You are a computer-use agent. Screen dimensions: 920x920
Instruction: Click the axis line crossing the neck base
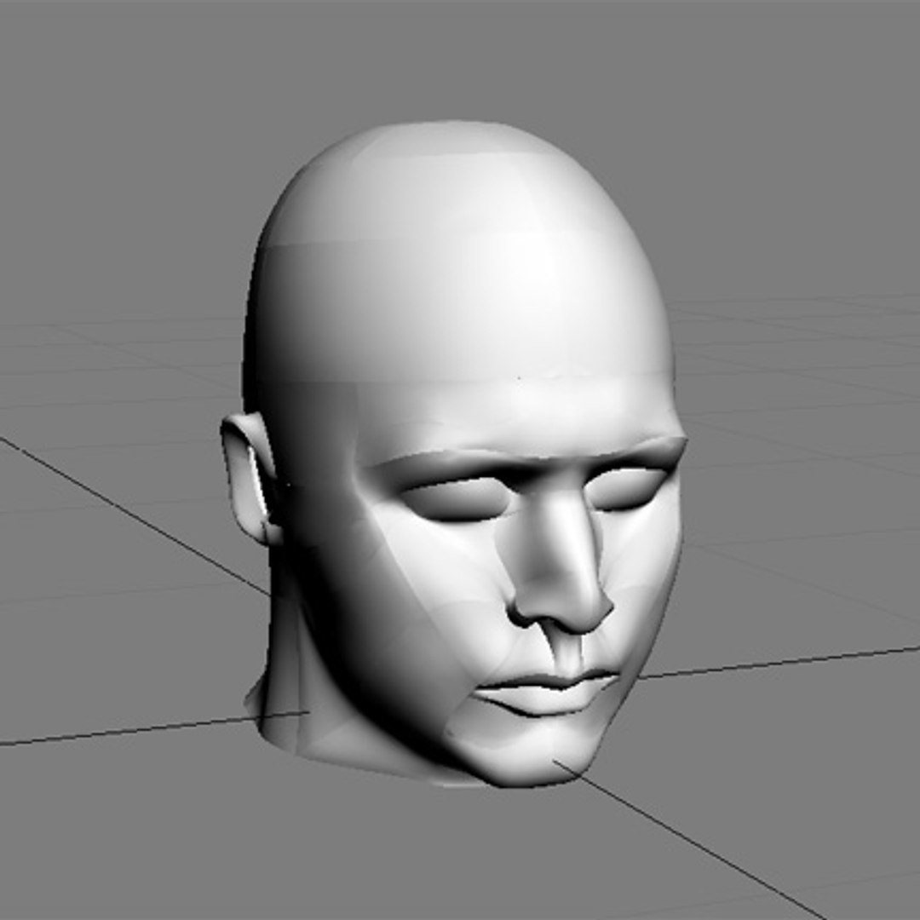(153, 728)
